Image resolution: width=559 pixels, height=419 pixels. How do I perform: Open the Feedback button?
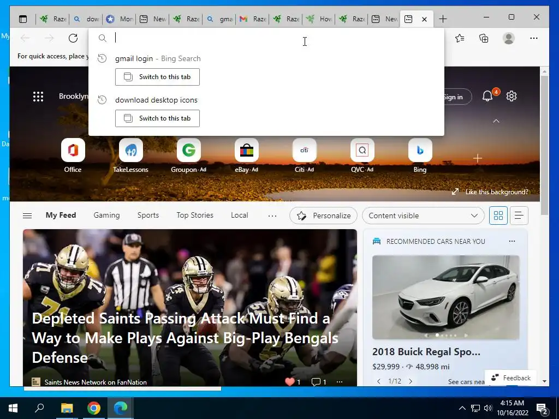point(510,378)
